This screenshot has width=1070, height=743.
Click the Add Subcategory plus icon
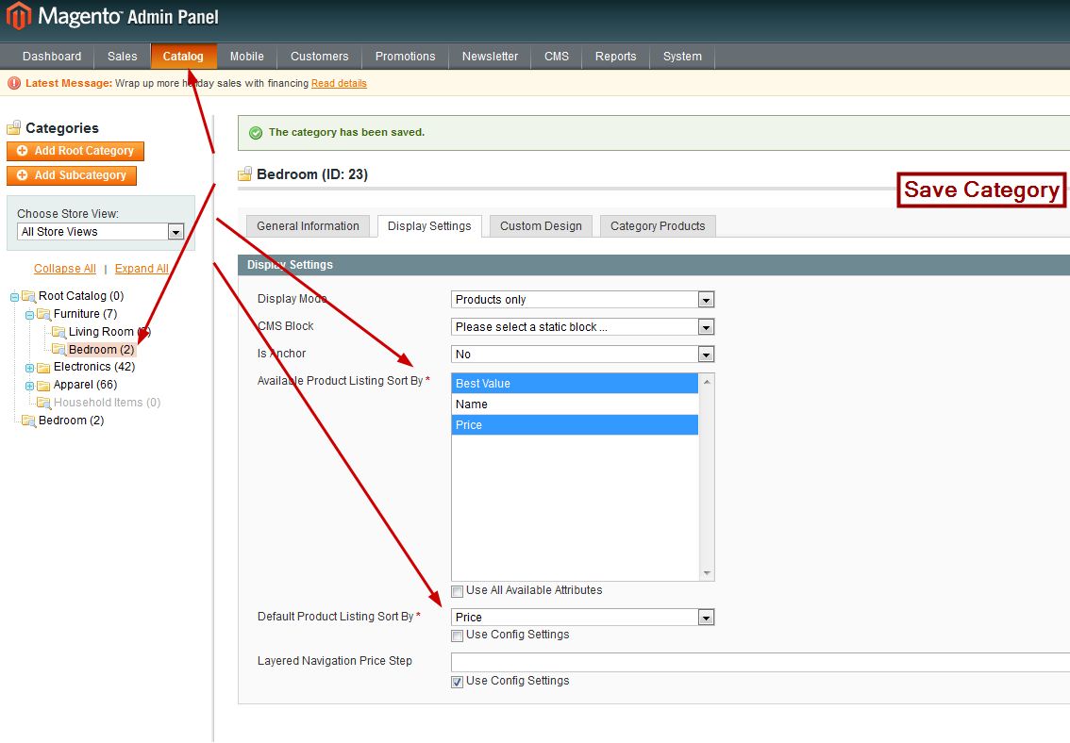22,175
